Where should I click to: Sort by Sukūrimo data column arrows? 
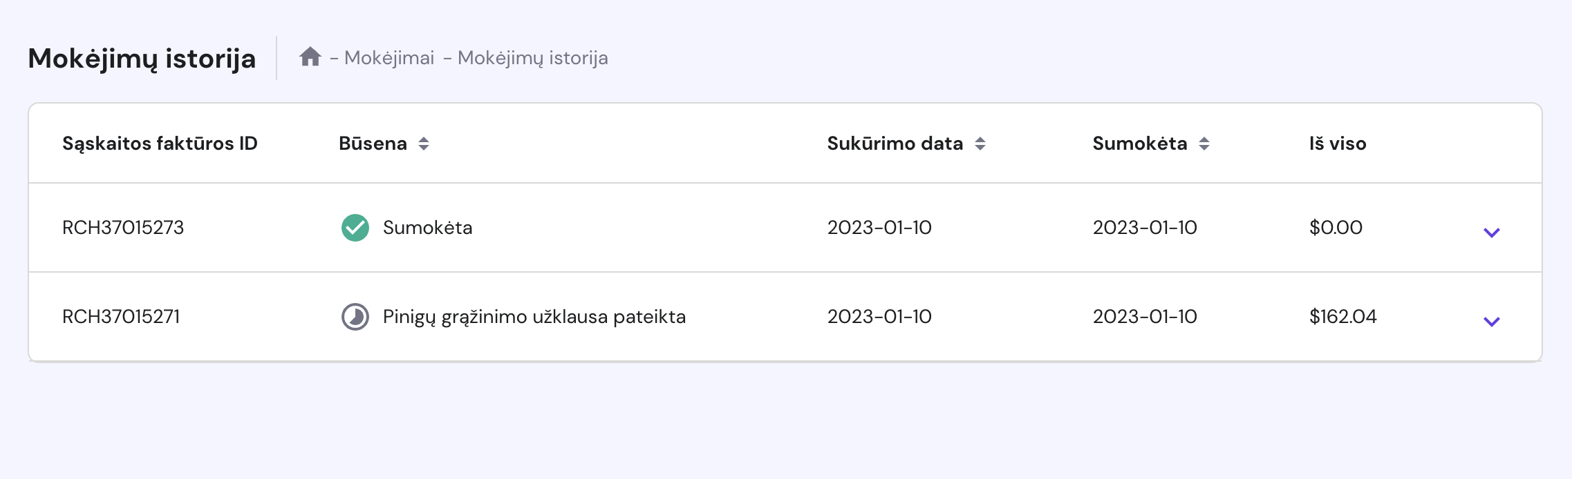pyautogui.click(x=980, y=144)
